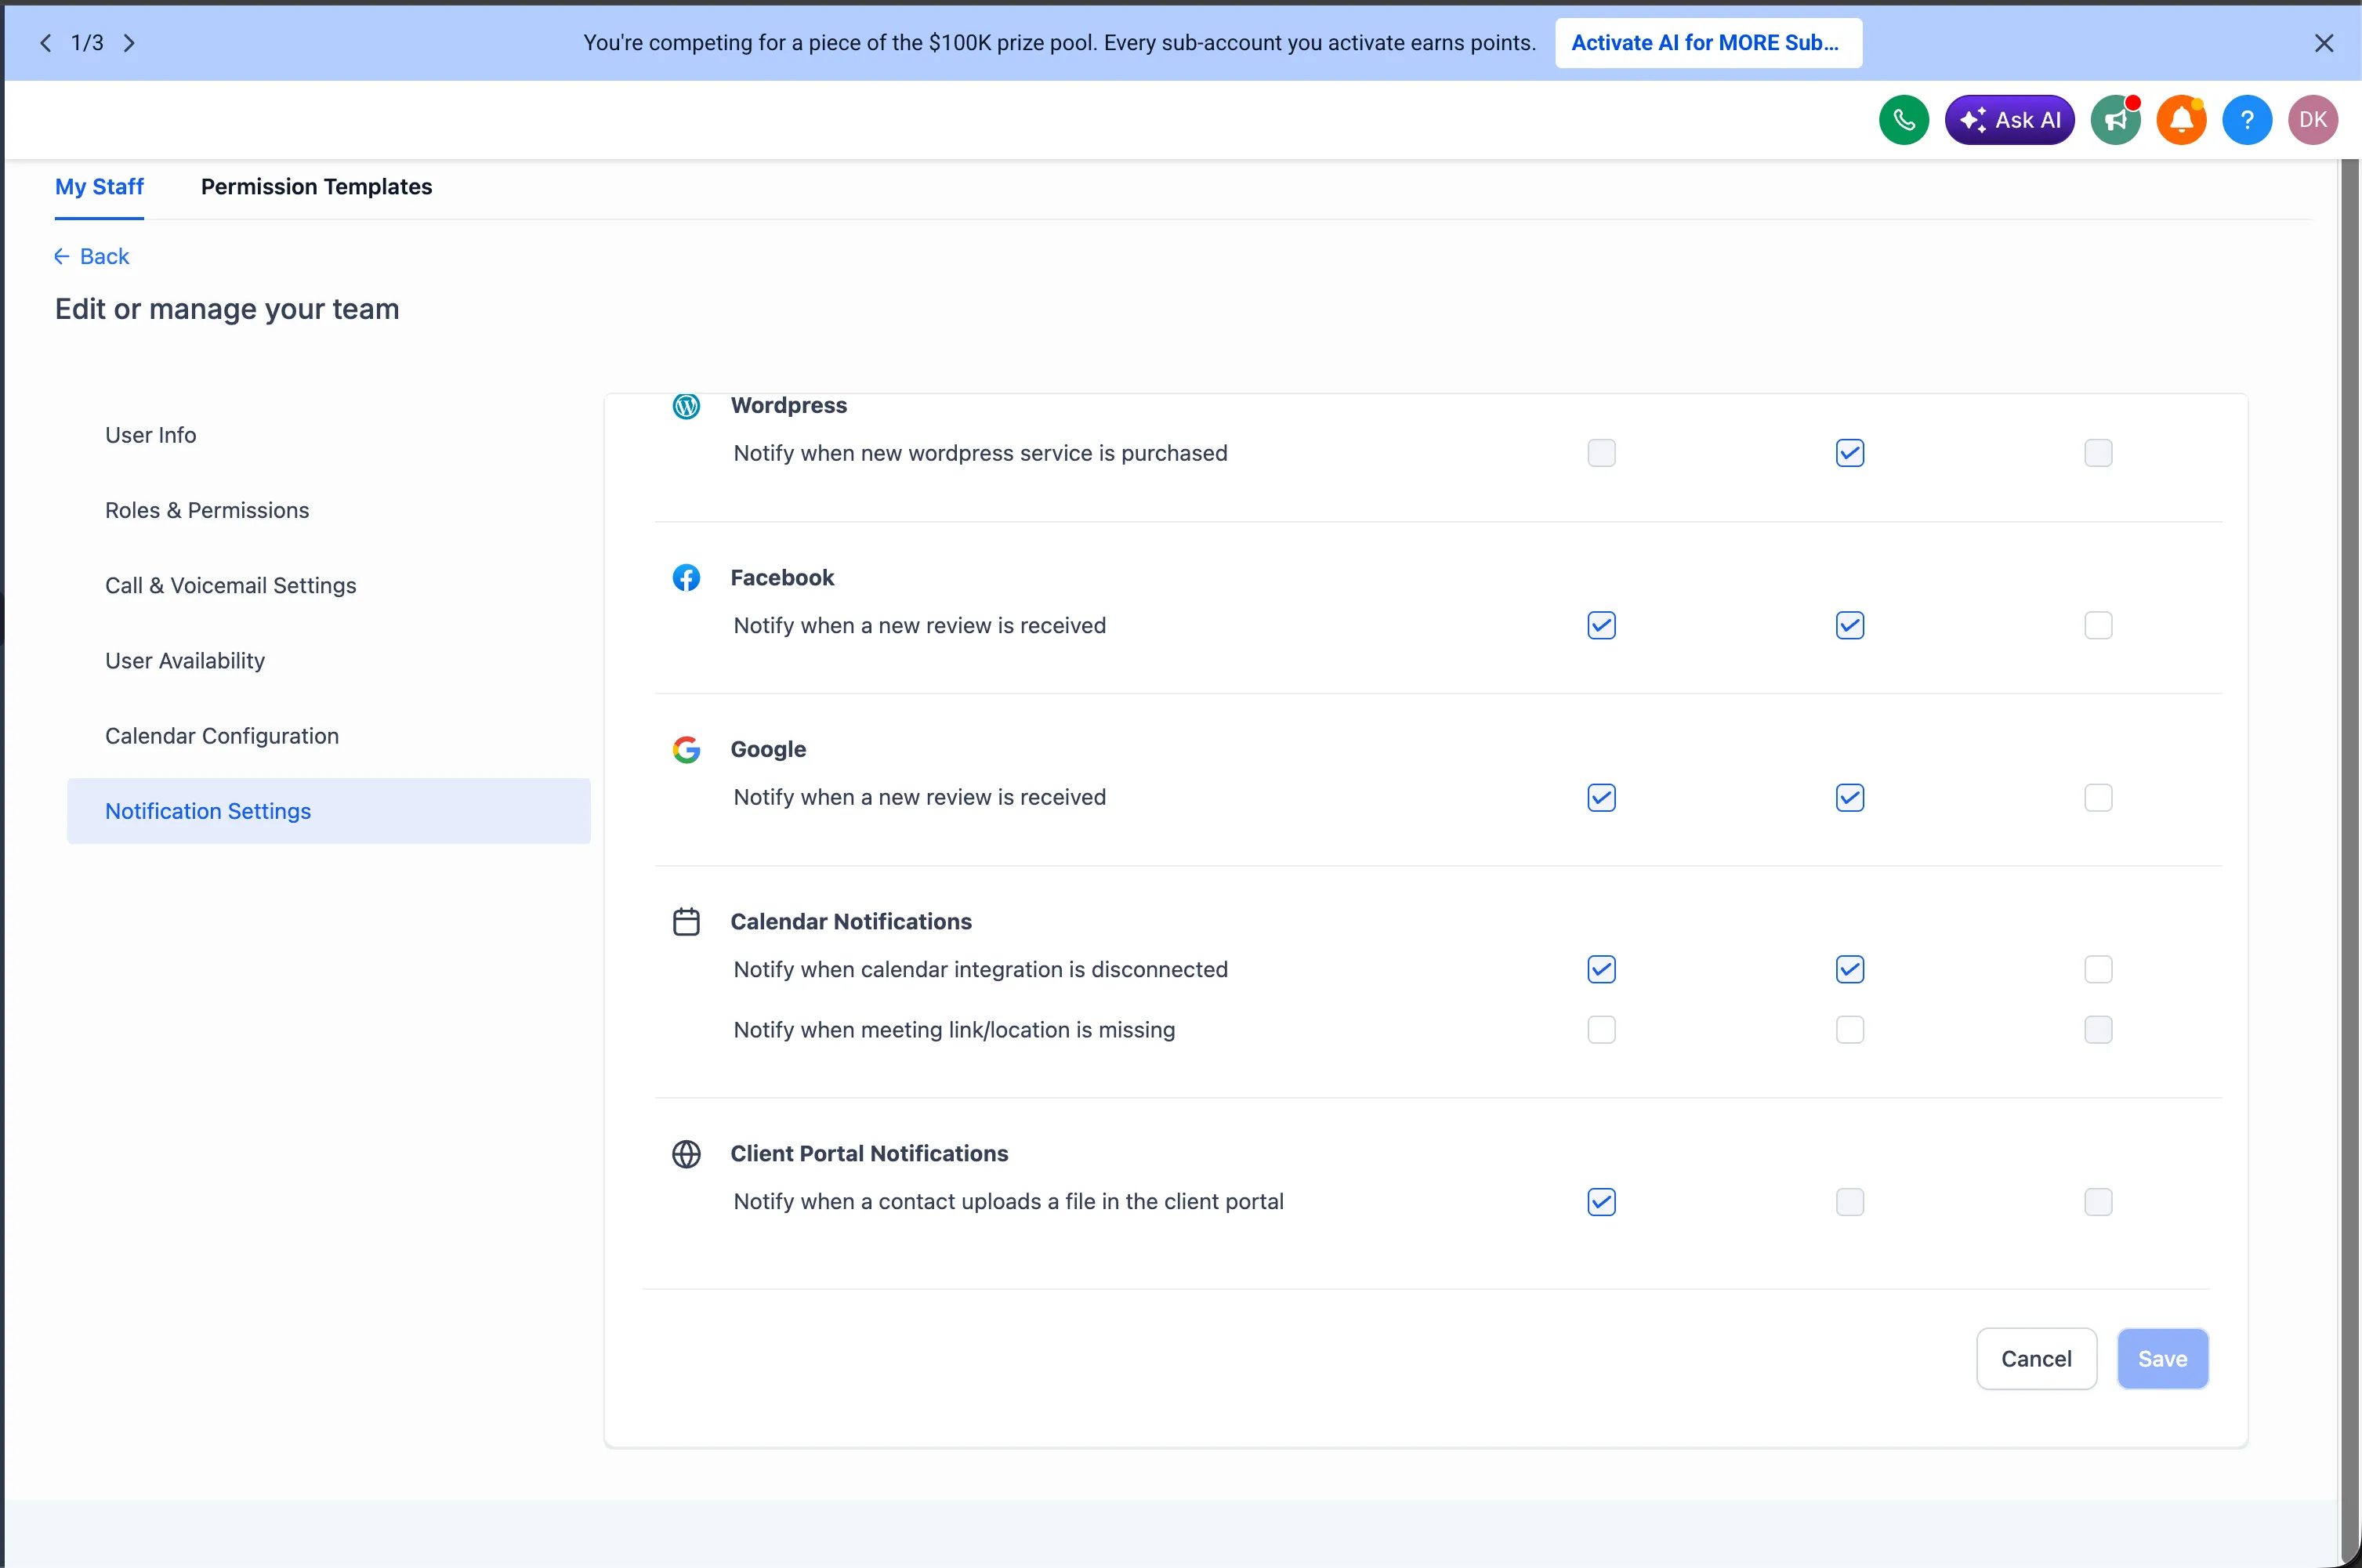Screen dimensions: 2362x1568
Task: Enable third checkbox for Facebook new review
Action: (2098, 626)
